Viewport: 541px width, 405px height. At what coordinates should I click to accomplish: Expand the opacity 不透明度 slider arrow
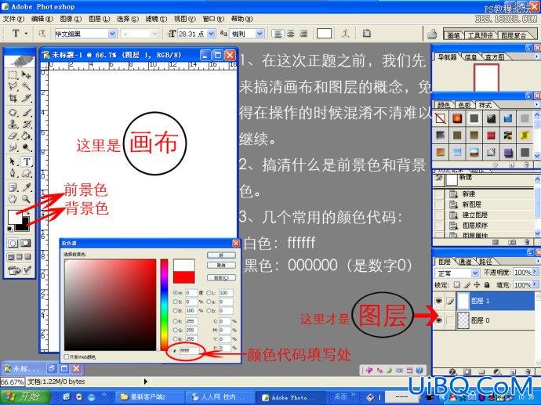coord(535,273)
